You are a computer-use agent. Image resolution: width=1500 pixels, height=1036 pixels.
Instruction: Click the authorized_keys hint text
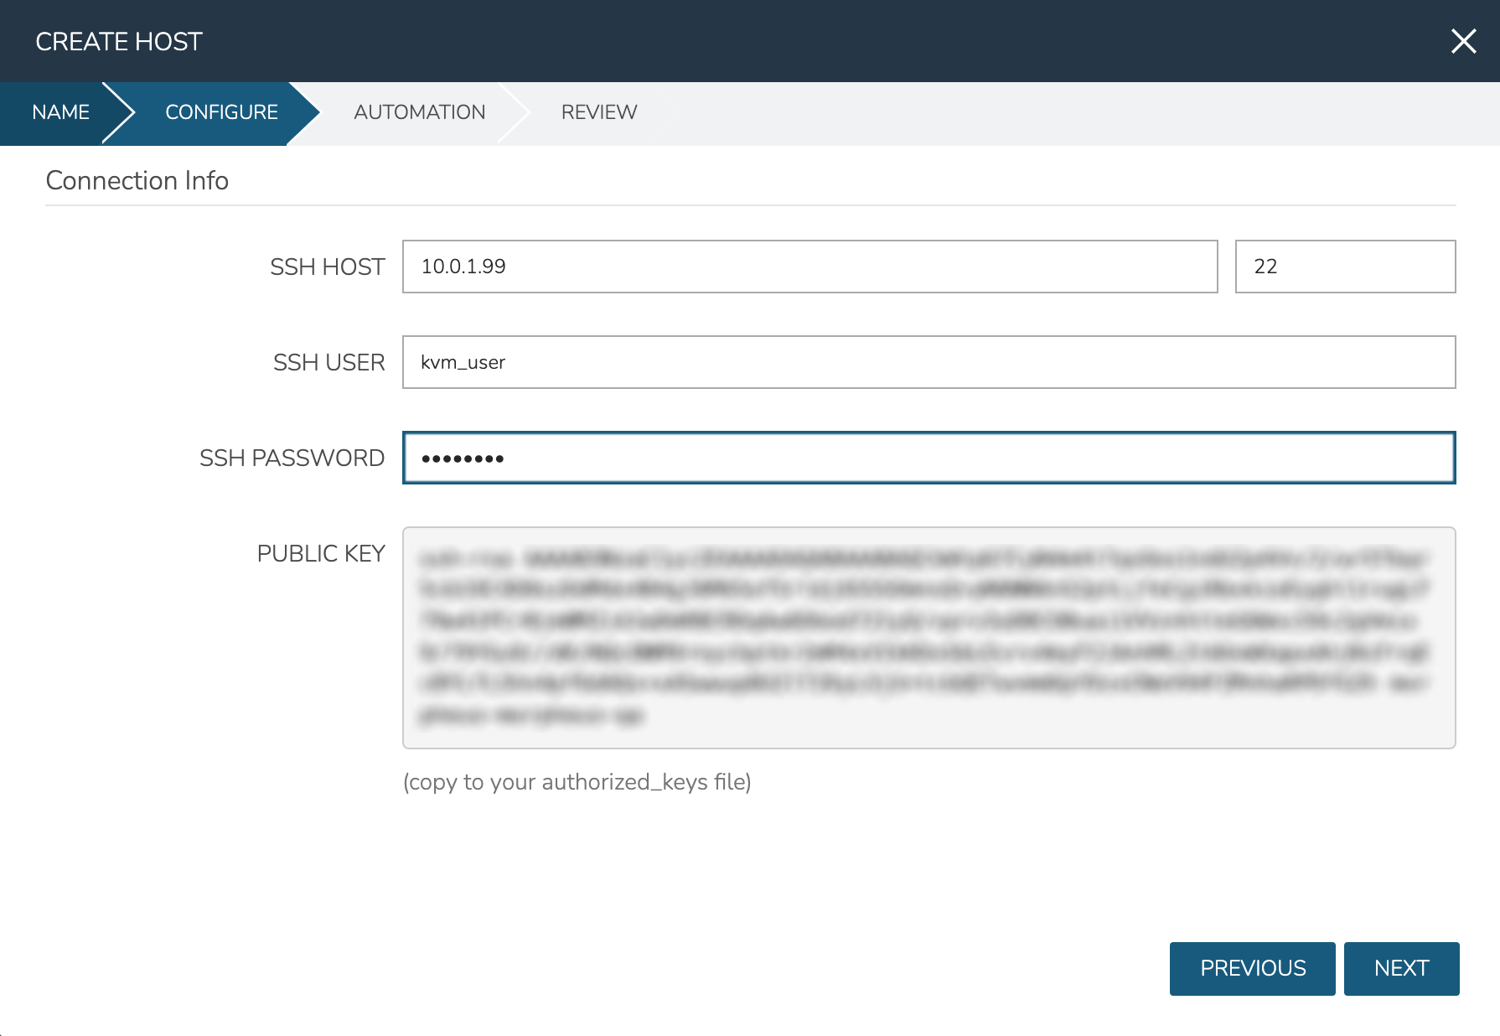point(577,782)
